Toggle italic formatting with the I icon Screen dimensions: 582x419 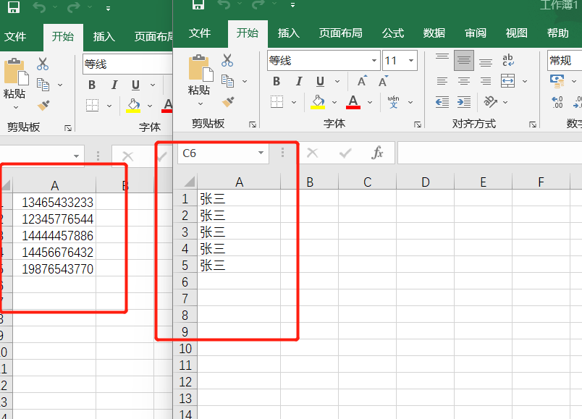coord(298,82)
